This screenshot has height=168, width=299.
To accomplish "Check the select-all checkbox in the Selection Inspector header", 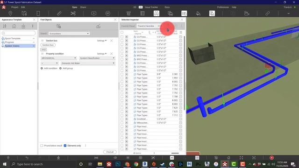I will click(122, 32).
